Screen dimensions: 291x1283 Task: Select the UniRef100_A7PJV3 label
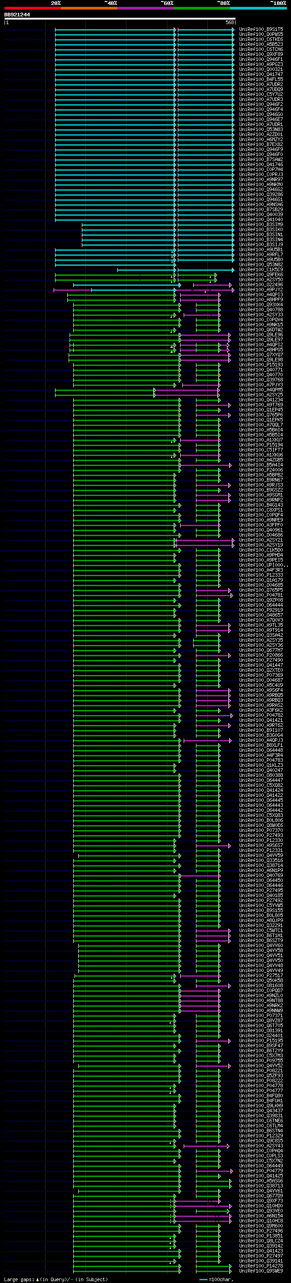(261, 385)
